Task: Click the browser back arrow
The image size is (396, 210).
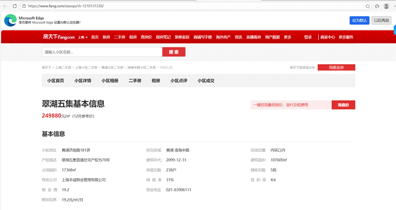Action: pyautogui.click(x=5, y=6)
